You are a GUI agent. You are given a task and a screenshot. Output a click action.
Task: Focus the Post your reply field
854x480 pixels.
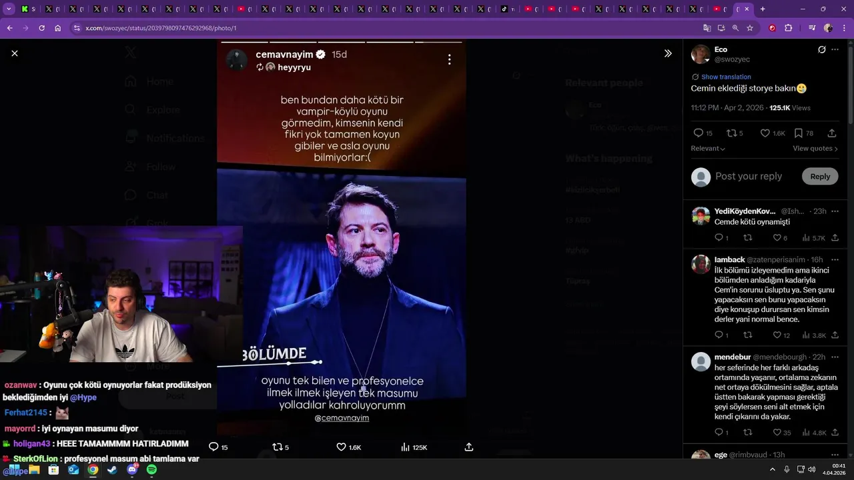[x=749, y=177]
